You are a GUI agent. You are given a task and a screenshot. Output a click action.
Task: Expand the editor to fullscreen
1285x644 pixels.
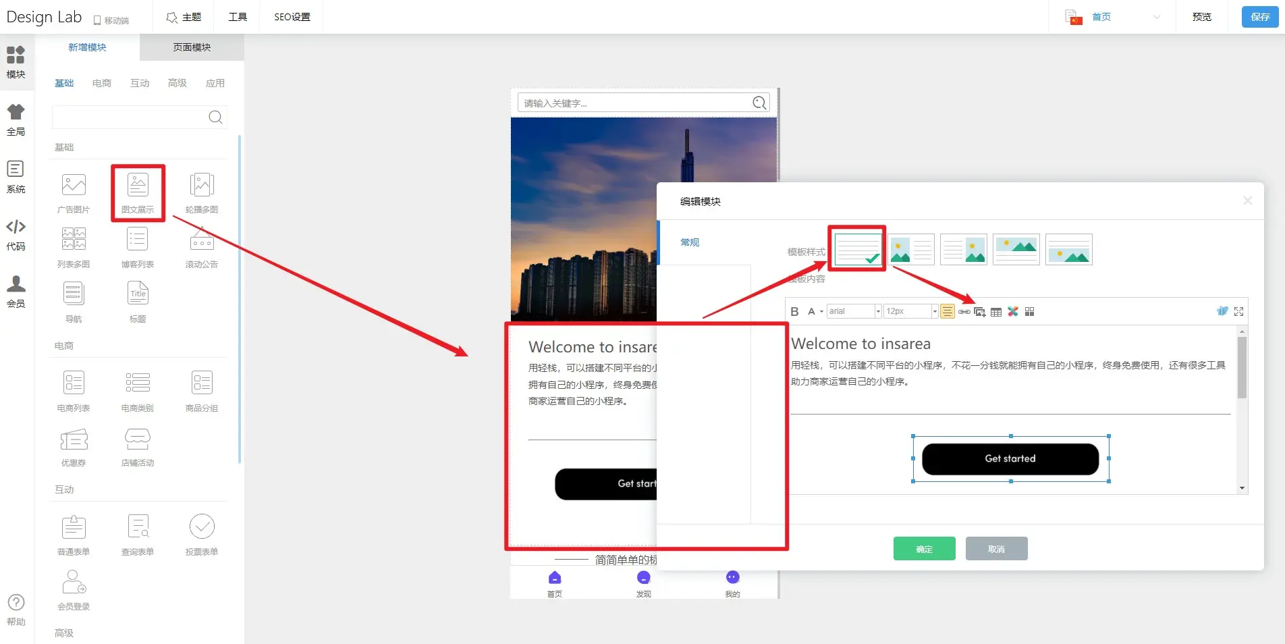pos(1238,311)
